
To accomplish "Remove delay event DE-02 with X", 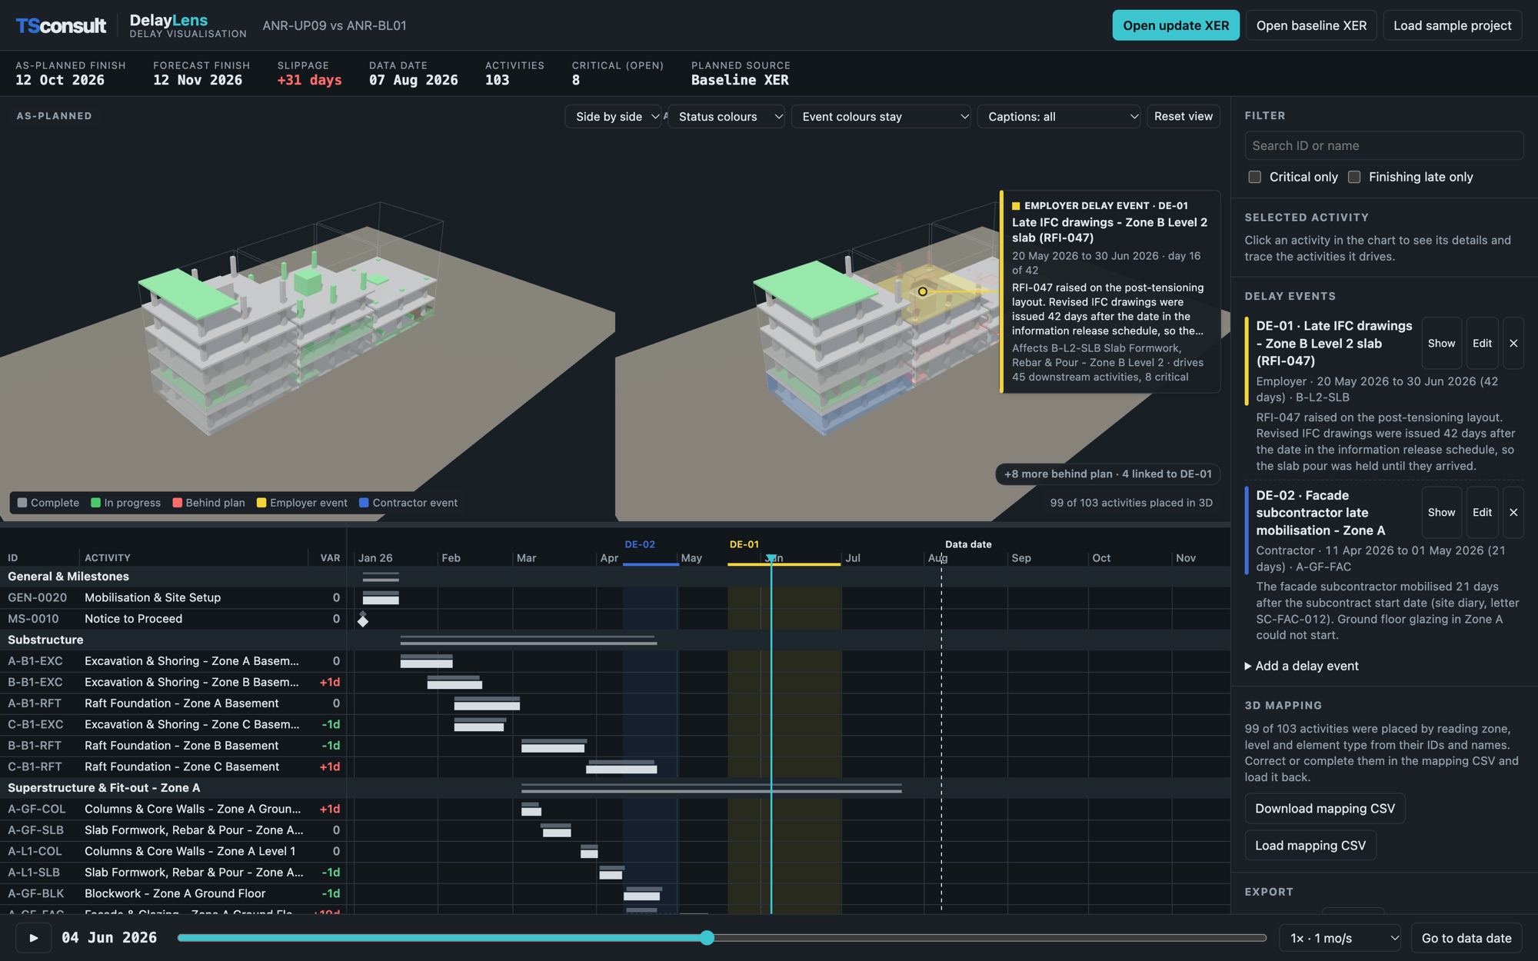I will point(1513,512).
